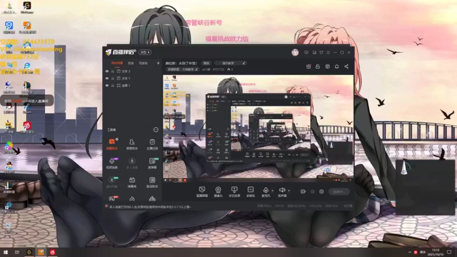457x257 pixels.
Task: Edit the 英雄联盟 category tag
Action: (x=182, y=69)
